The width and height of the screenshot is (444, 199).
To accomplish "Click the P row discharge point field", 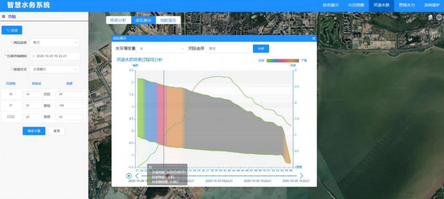I will click(33, 106).
